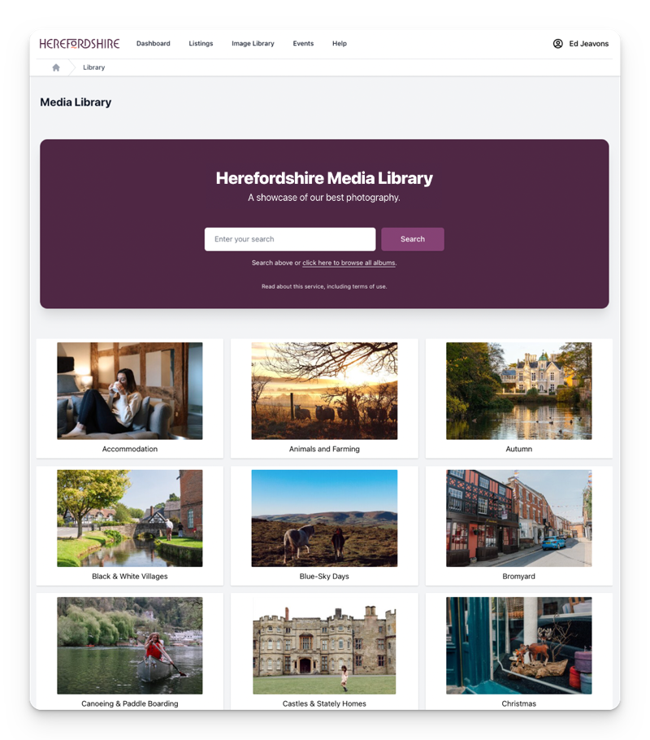
Task: Open the Bromyard street photo album
Action: pyautogui.click(x=518, y=518)
